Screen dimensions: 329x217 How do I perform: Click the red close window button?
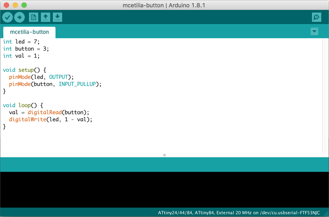pos(7,5)
